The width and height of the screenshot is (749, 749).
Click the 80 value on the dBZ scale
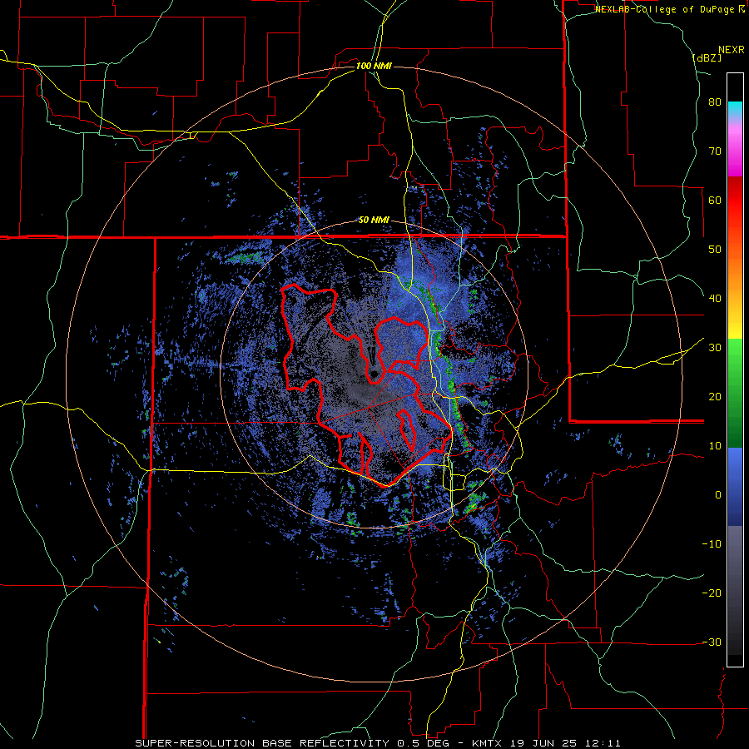pyautogui.click(x=715, y=102)
